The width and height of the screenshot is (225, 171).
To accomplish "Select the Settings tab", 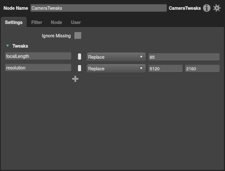I will tap(14, 22).
